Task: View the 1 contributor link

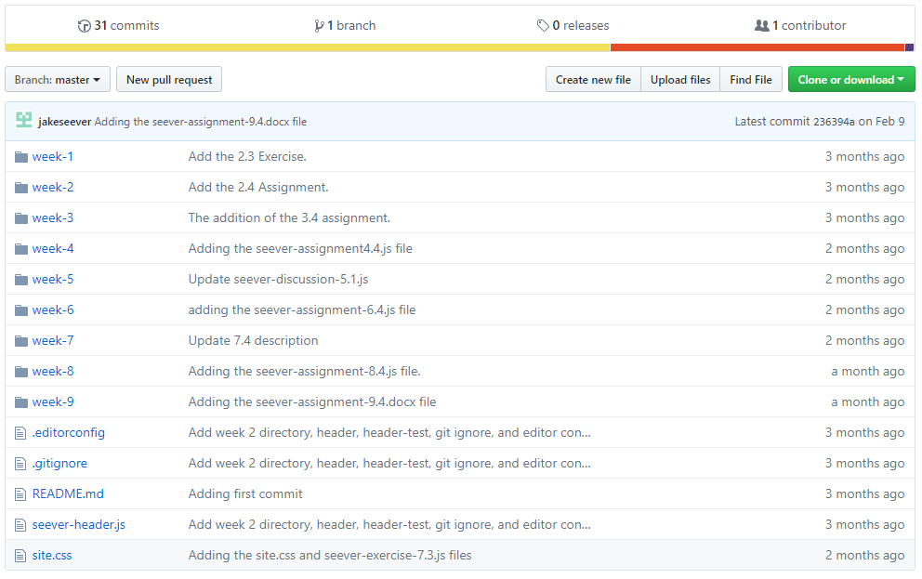Action: click(800, 25)
